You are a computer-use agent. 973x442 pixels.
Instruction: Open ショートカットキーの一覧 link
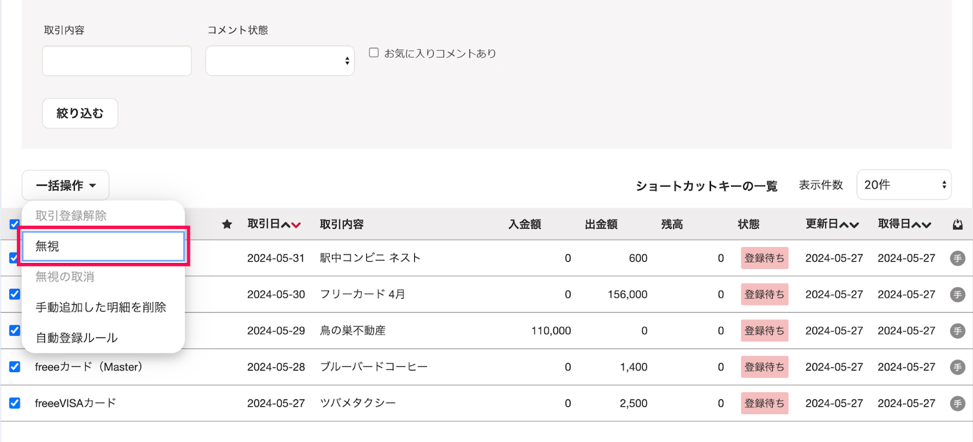pyautogui.click(x=707, y=186)
